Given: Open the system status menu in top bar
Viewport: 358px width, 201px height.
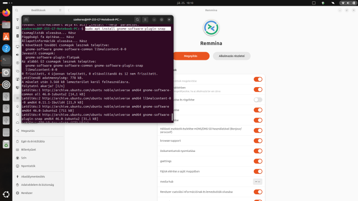Looking at the screenshot, I should click(349, 3).
